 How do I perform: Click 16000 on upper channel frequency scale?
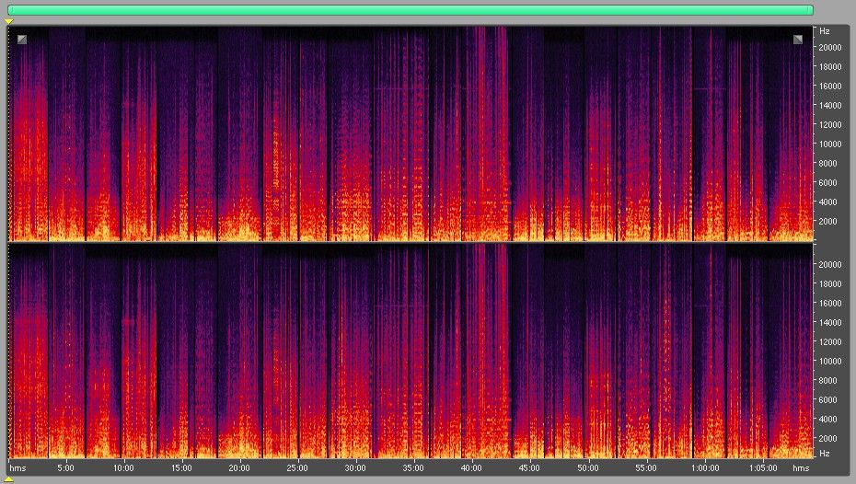(x=829, y=86)
